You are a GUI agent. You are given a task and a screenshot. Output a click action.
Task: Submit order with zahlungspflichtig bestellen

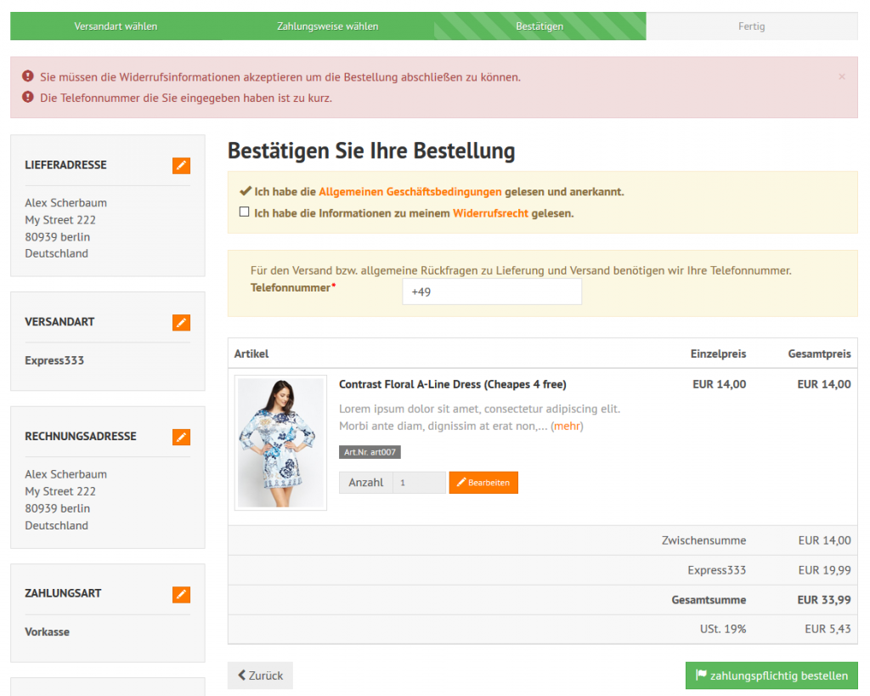coord(771,676)
